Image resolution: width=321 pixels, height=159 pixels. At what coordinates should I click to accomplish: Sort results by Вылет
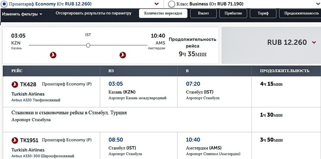(x=203, y=13)
